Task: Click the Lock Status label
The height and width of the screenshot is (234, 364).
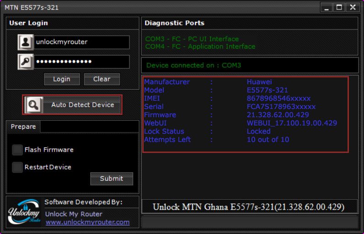Action: 164,131
